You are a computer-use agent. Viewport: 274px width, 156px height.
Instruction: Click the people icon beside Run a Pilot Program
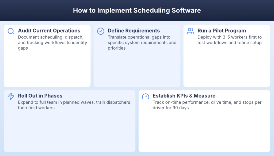tap(191, 31)
